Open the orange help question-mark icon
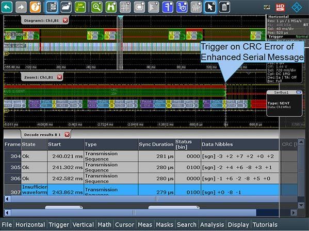Image resolution: width=309 pixels, height=231 pixels. tap(35, 7)
